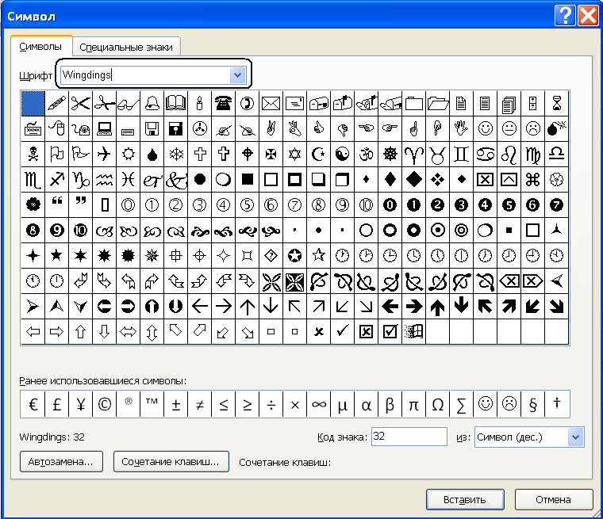The height and width of the screenshot is (519, 603).
Task: Click the Отмена button
Action: (x=553, y=499)
